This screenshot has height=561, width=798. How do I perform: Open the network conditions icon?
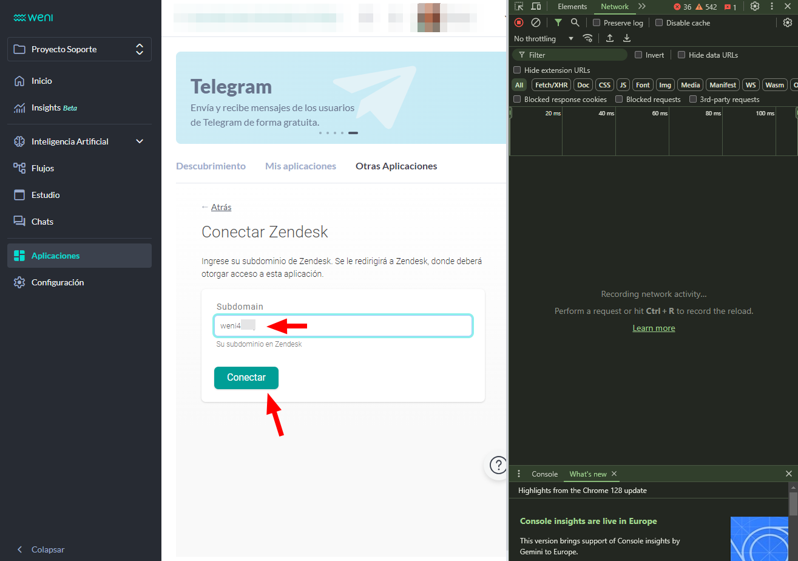pos(588,38)
